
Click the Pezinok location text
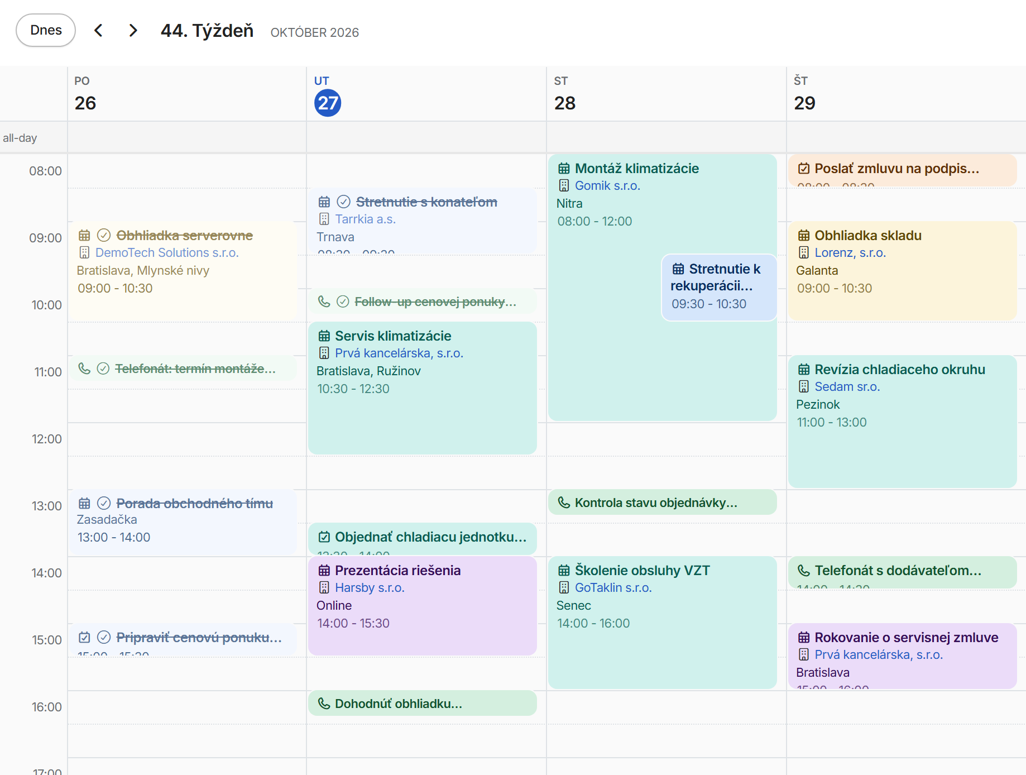[x=818, y=404]
